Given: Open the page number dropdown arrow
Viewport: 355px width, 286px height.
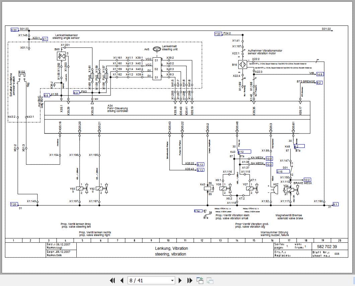Looking at the screenshot, I should pyautogui.click(x=172, y=281).
